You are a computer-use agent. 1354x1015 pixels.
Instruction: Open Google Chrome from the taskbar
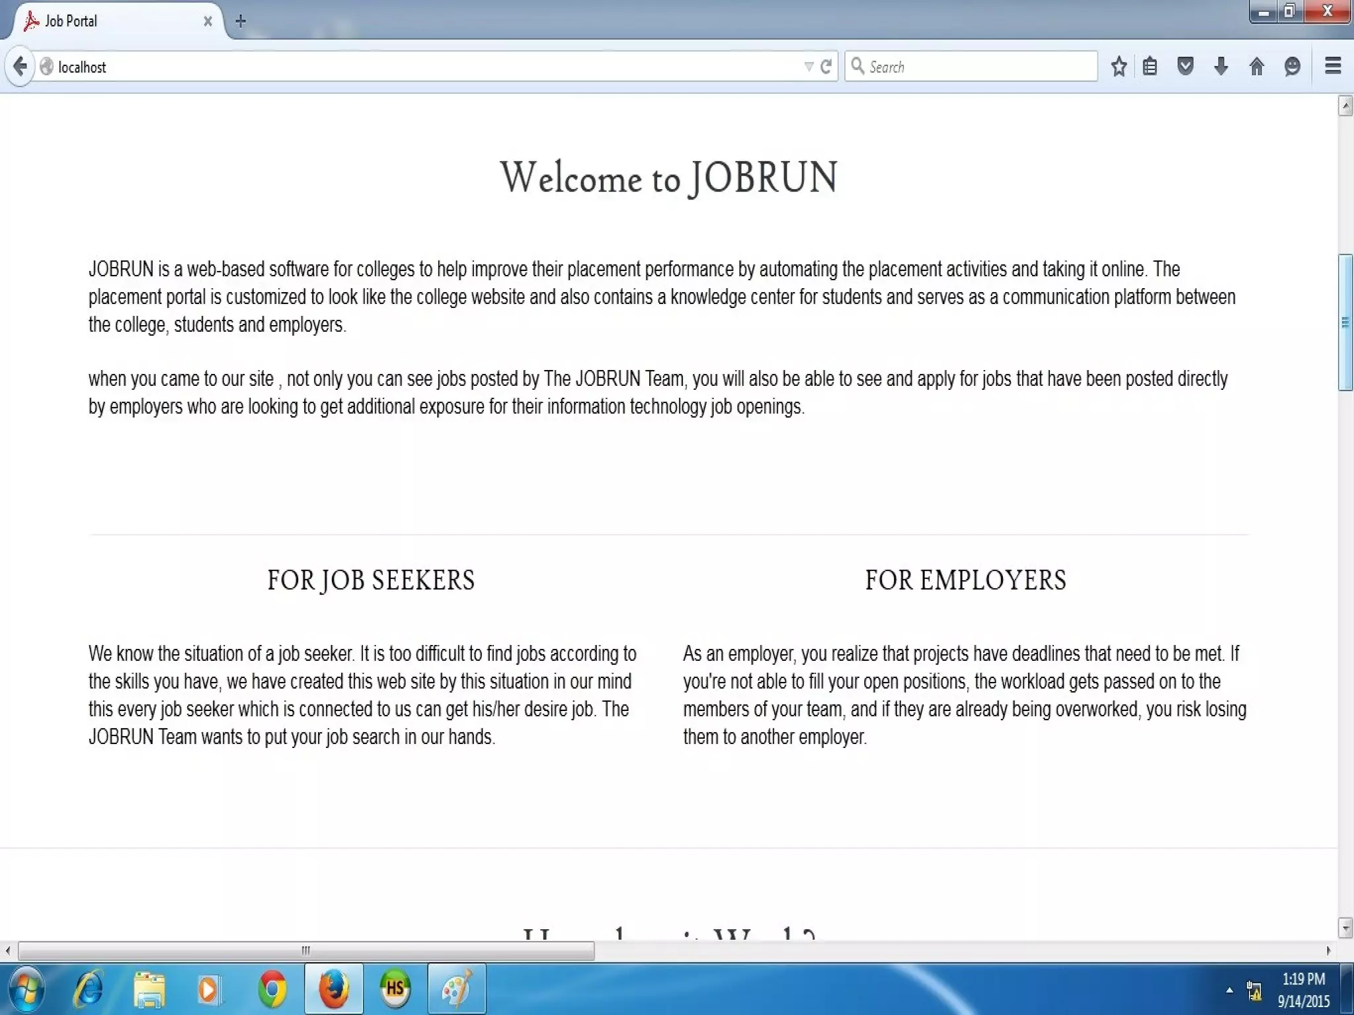pyautogui.click(x=272, y=989)
